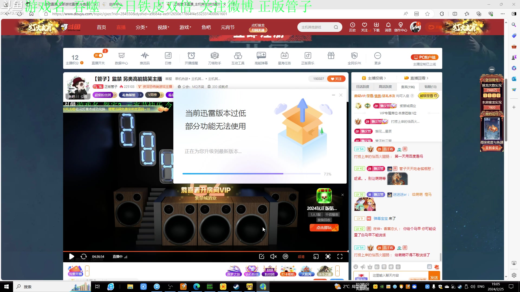
Task: Expand the 游戏 nav dropdown
Action: (x=185, y=27)
